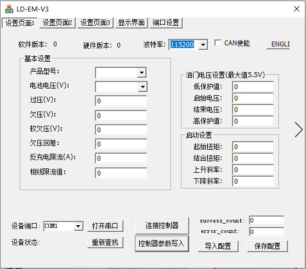Viewport: 306px width, 269px height.
Task: Click the 过压(V) input field
Action: click(121, 101)
